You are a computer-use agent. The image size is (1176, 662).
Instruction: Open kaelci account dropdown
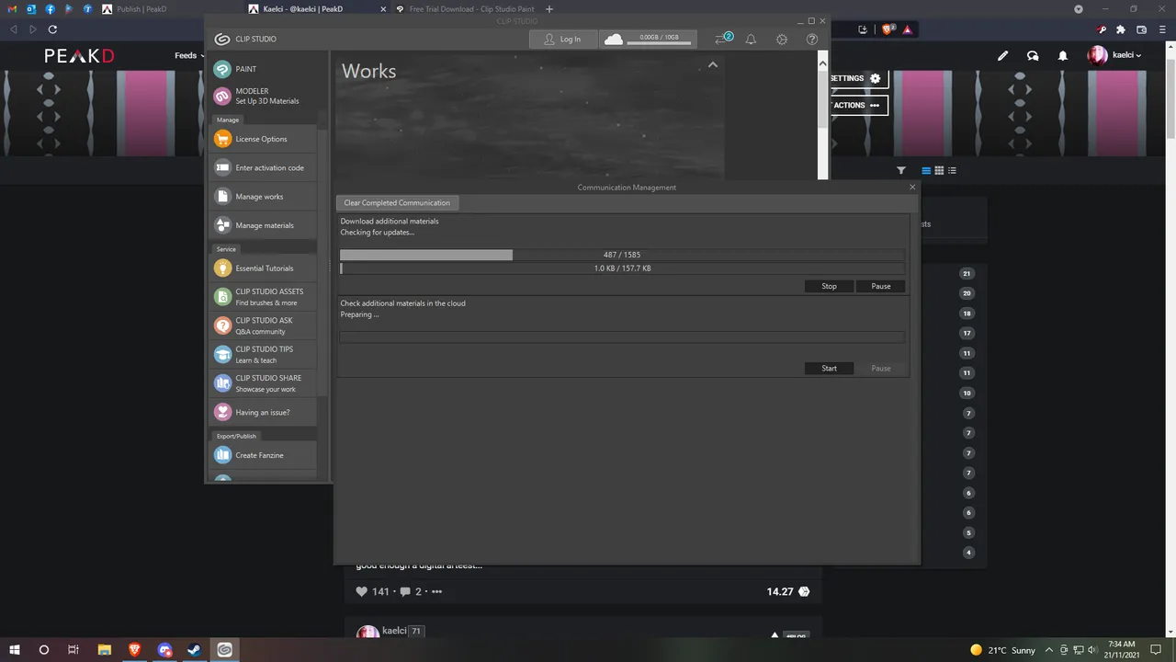pyautogui.click(x=1114, y=55)
